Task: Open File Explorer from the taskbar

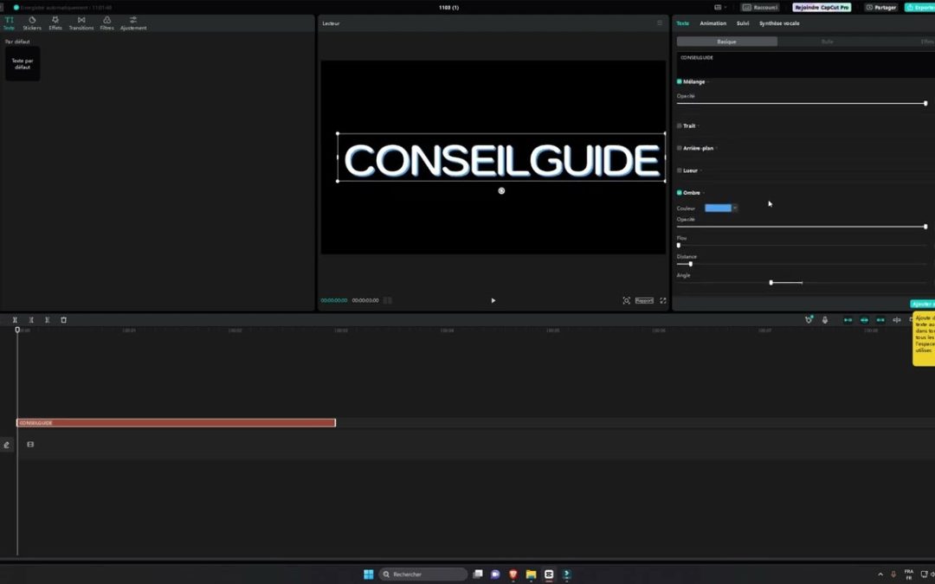Action: [x=531, y=574]
